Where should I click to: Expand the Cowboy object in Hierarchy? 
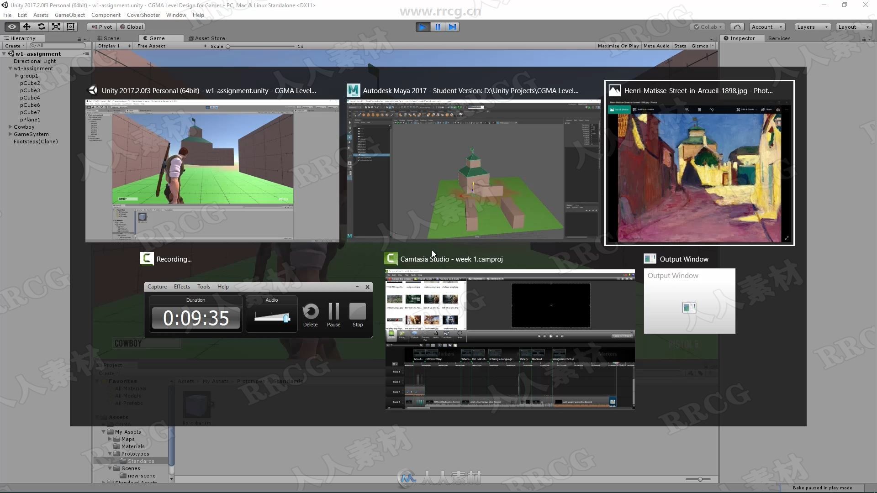pos(10,127)
